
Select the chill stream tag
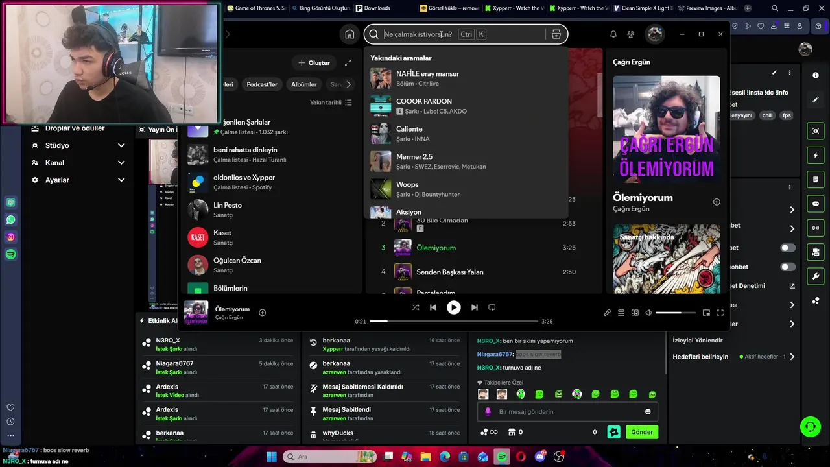tap(767, 115)
